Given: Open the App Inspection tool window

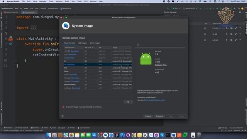Looking at the screenshot, I should [84, 128].
